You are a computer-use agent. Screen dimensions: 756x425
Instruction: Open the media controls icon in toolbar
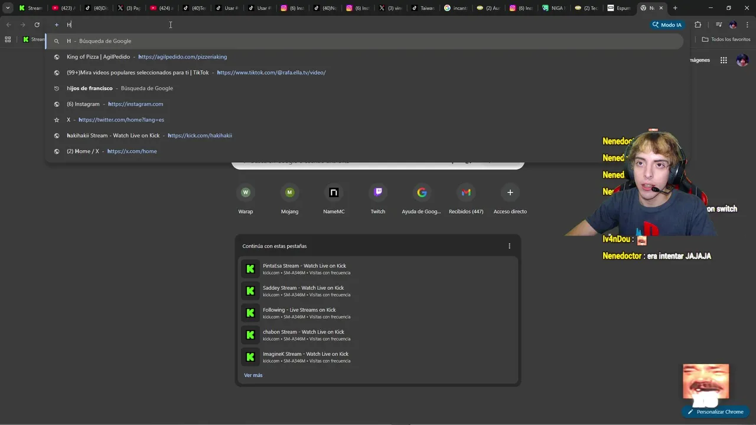(719, 25)
